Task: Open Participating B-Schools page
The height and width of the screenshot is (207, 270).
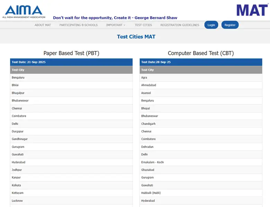Action: point(79,25)
